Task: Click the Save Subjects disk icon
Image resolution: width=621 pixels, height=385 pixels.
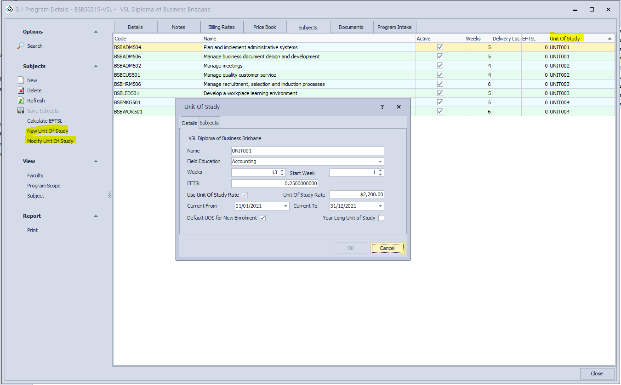Action: point(21,111)
